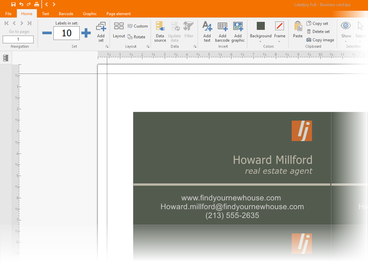Toggle the side panel icon left of ruler
This screenshot has width=368, height=262.
(6, 58)
